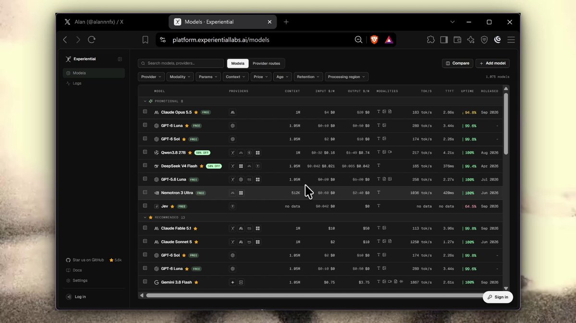Check the GPT-5.6 Luna row checkbox
This screenshot has height=323, width=576.
[145, 179]
